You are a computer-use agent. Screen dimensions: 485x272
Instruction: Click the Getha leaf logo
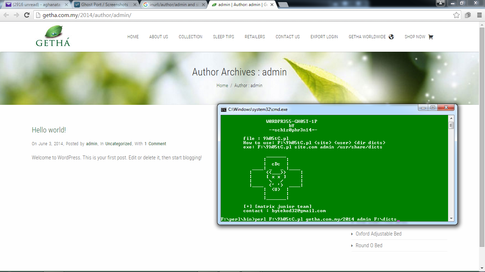point(53,36)
